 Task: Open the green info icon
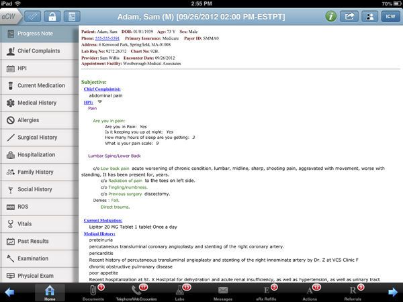click(330, 15)
